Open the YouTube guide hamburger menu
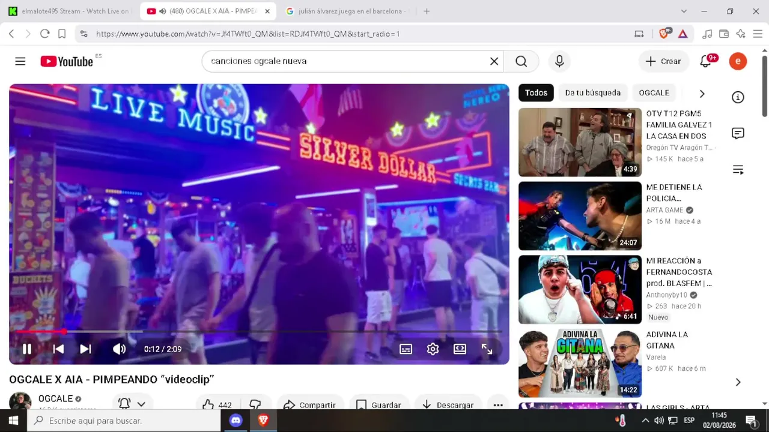Screen dimensions: 769x432 tap(20, 61)
